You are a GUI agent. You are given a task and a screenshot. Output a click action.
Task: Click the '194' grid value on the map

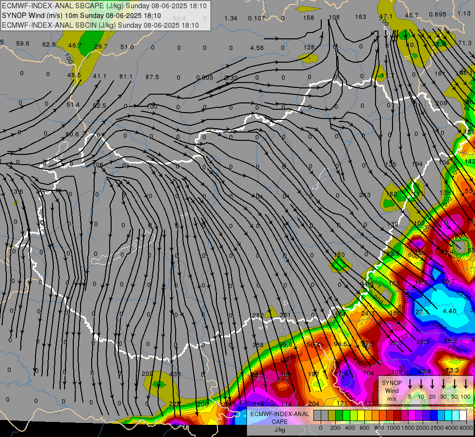(417, 164)
